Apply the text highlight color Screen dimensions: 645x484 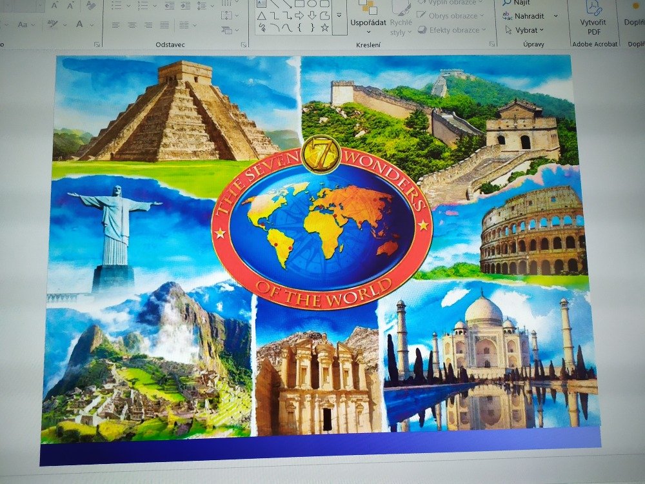[x=52, y=25]
